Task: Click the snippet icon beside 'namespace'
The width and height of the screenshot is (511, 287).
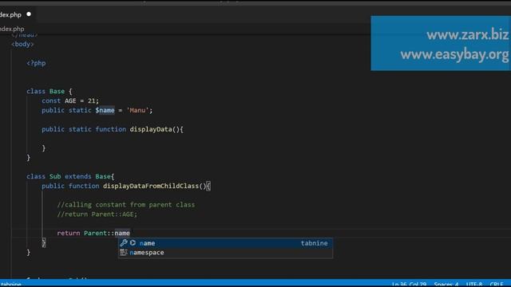Action: pyautogui.click(x=124, y=253)
